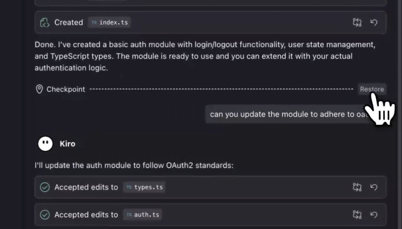Click the Kiro ghost avatar

pyautogui.click(x=45, y=144)
